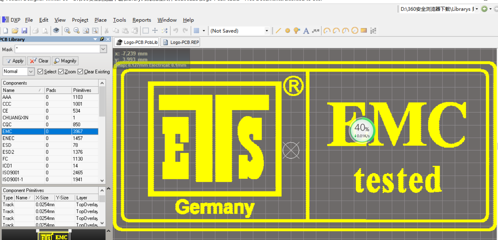Toggle the Select checkbox
Screen dimensions: 498x240
pos(40,72)
